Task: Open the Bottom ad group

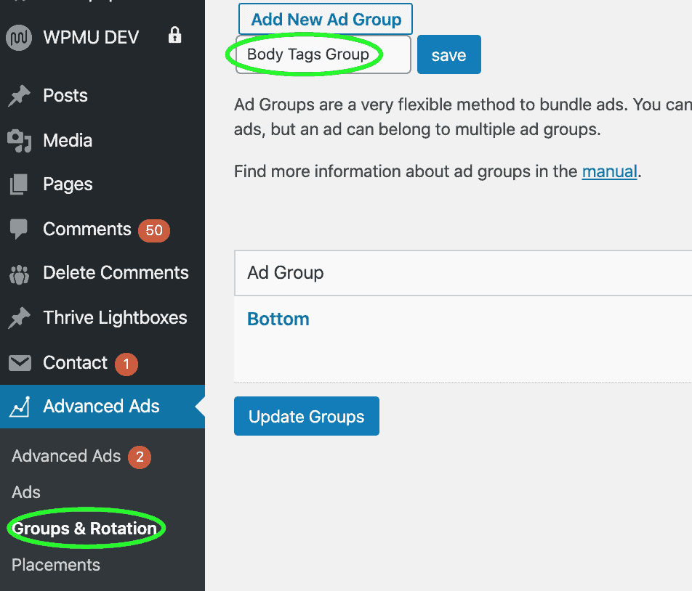Action: (x=278, y=319)
